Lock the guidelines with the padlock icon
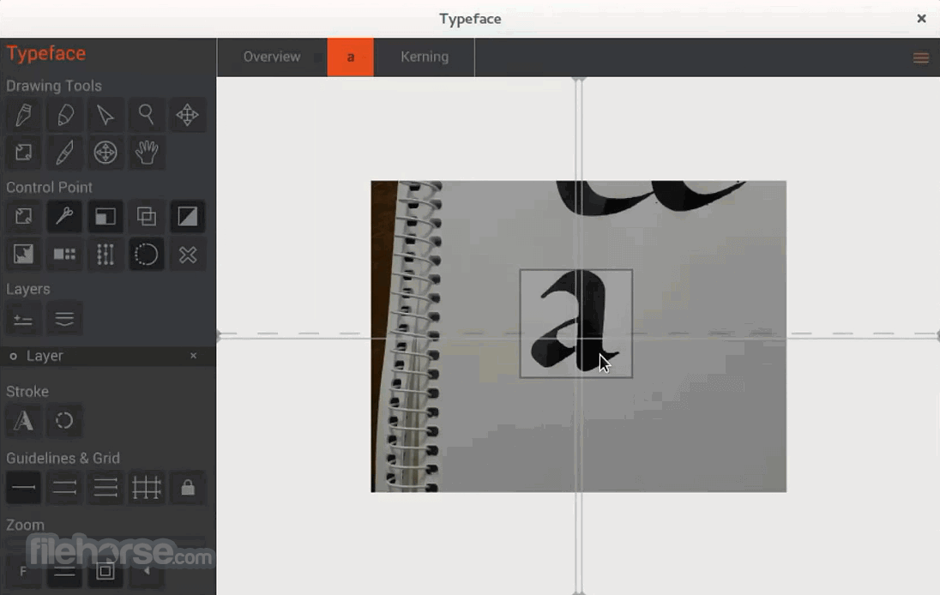The height and width of the screenshot is (595, 940). [x=188, y=487]
